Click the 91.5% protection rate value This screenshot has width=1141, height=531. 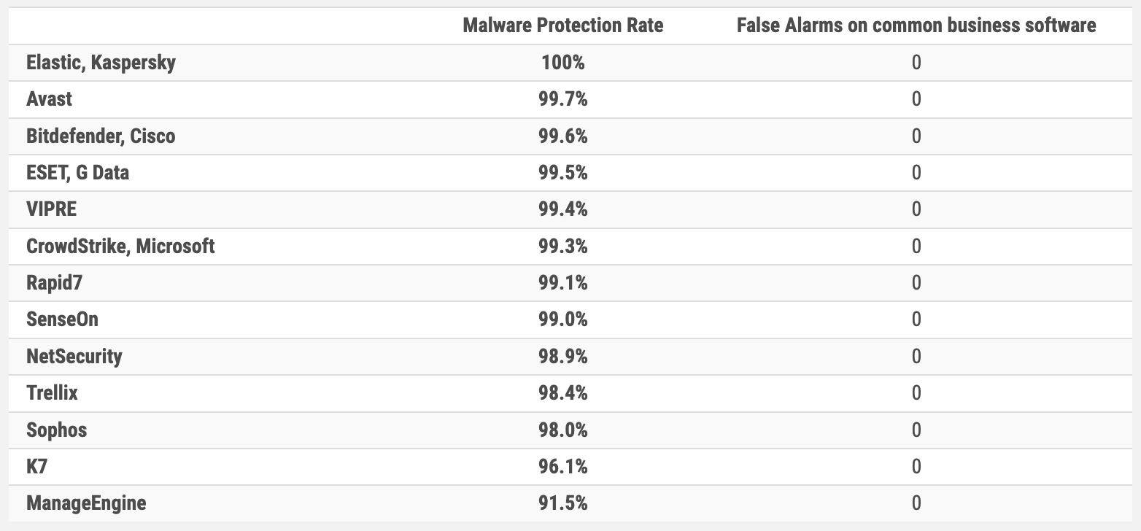563,503
